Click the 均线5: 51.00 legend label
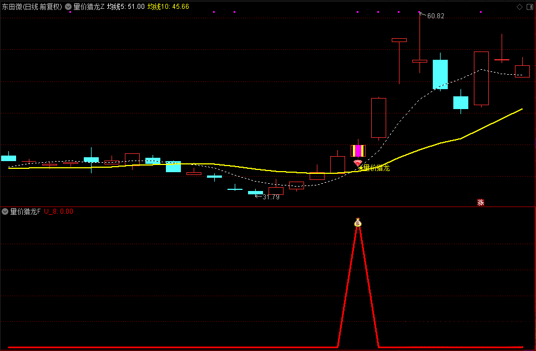 (126, 7)
